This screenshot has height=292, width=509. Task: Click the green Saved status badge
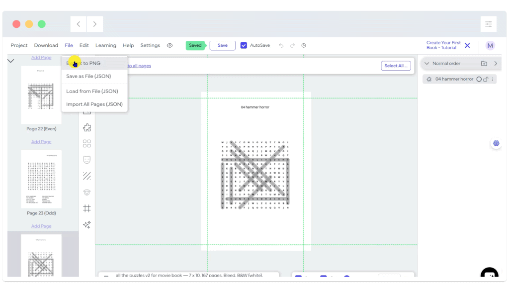point(195,45)
